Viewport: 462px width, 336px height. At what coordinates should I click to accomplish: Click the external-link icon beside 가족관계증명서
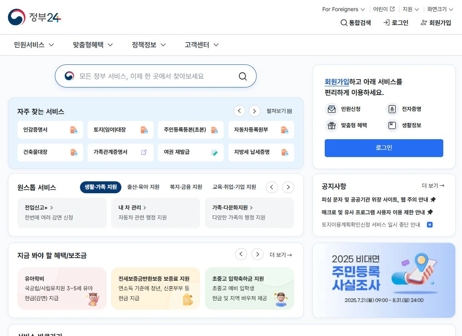click(x=144, y=152)
